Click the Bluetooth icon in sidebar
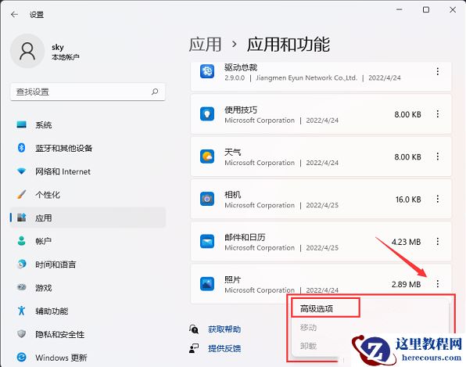Screen dimensions: 466x367 point(21,148)
